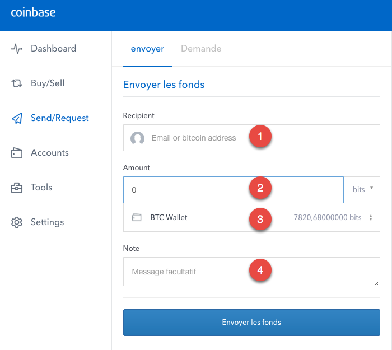Switch to the Demande tab
Image resolution: width=392 pixels, height=350 pixels.
click(x=201, y=49)
